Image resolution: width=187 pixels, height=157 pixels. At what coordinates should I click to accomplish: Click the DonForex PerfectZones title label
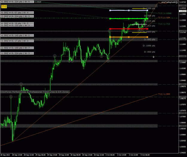(35, 92)
